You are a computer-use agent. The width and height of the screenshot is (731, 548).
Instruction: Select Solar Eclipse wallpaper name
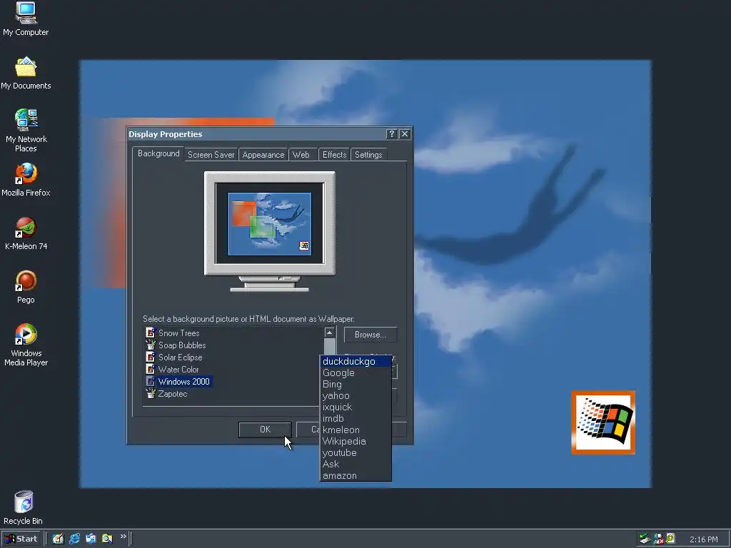(x=180, y=357)
